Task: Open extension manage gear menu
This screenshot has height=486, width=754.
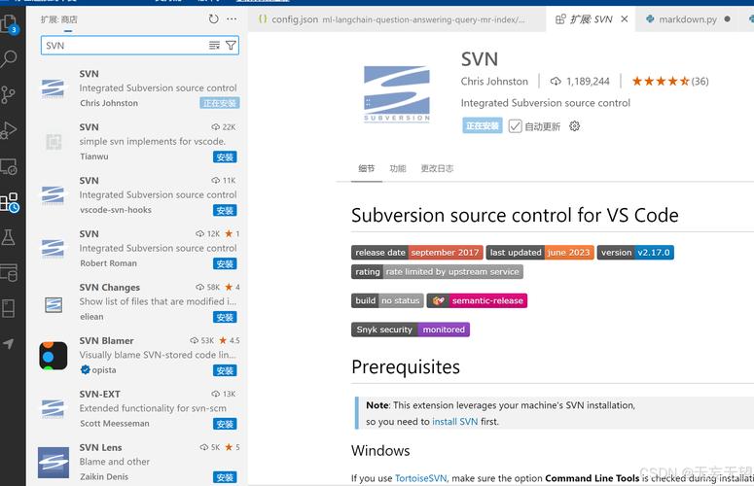Action: pos(575,126)
